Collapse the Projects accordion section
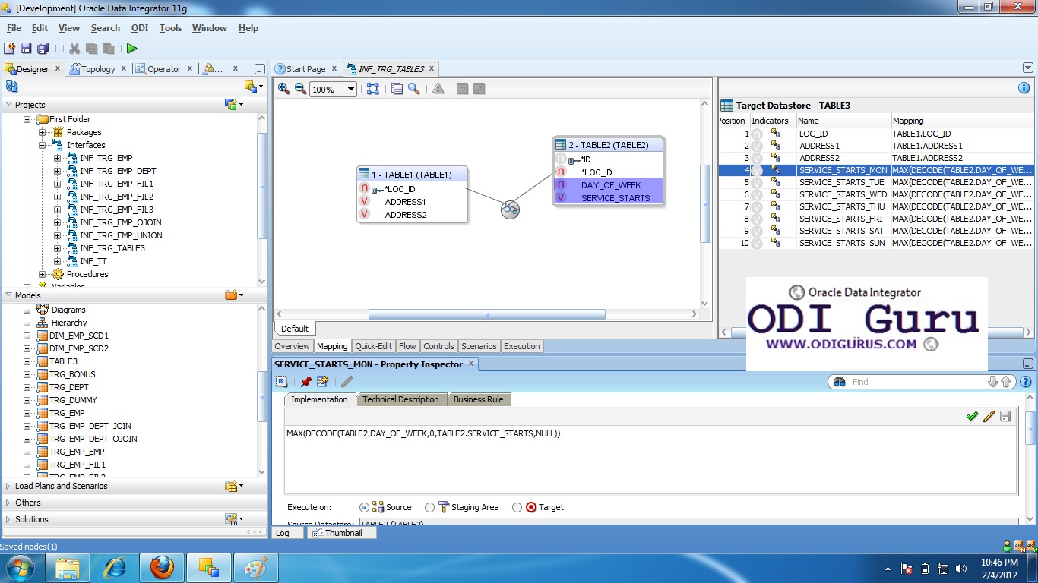 [8, 105]
